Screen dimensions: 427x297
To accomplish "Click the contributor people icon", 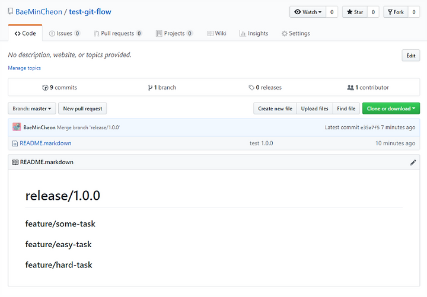I will click(x=350, y=87).
